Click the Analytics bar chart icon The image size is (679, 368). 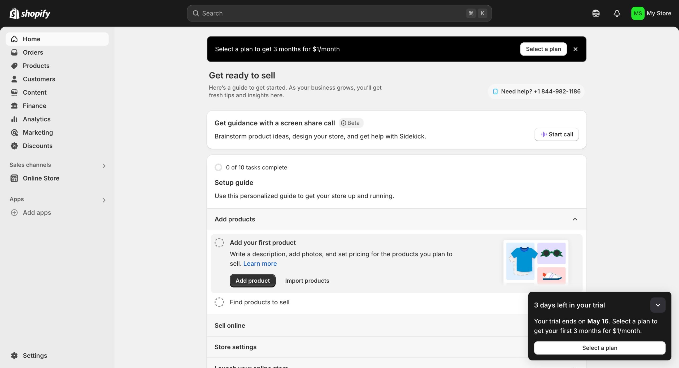tap(14, 119)
